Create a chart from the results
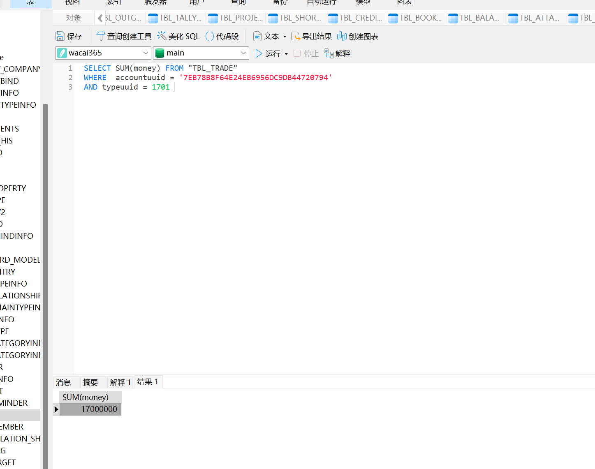The image size is (595, 469). (x=358, y=36)
